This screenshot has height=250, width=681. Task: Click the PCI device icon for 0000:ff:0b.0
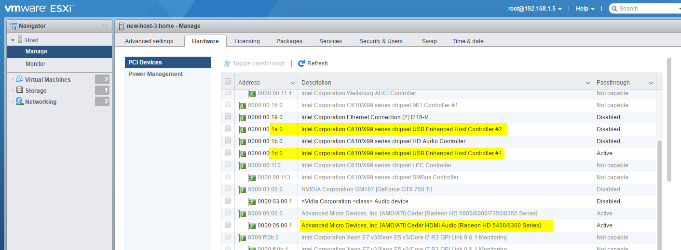point(243,237)
